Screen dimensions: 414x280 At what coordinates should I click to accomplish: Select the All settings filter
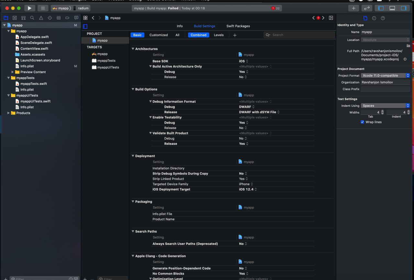177,35
